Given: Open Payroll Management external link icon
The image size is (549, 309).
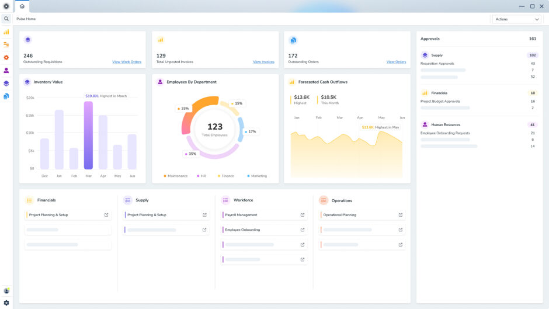Looking at the screenshot, I should coord(302,215).
